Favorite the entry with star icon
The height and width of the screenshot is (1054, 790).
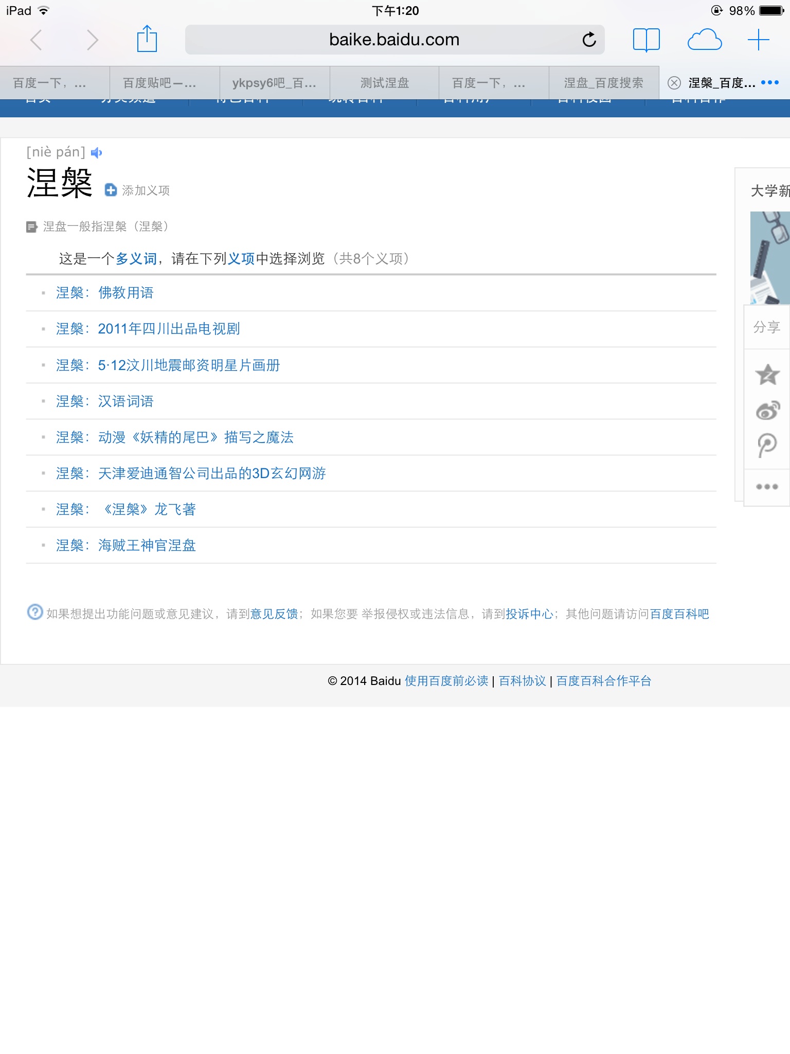pyautogui.click(x=767, y=374)
